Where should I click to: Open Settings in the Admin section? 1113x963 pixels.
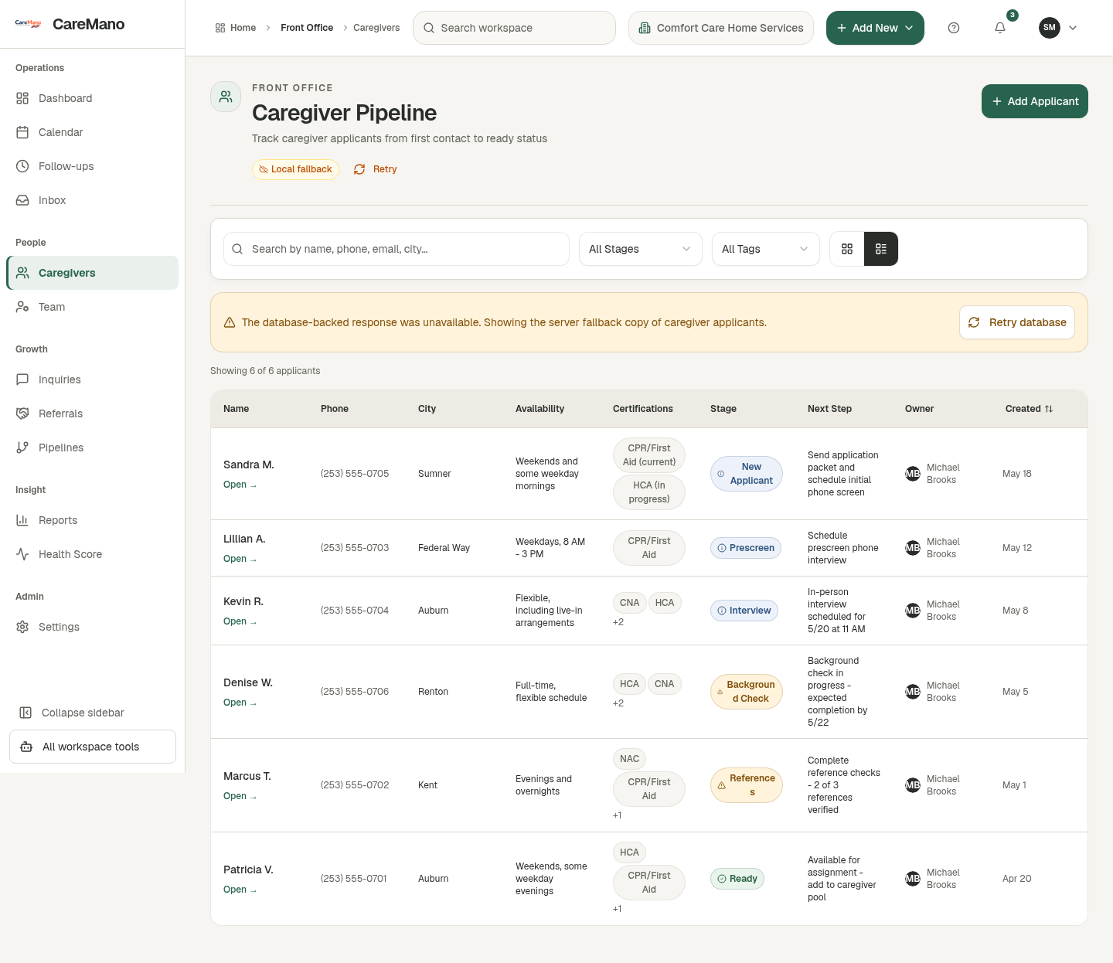point(93,627)
